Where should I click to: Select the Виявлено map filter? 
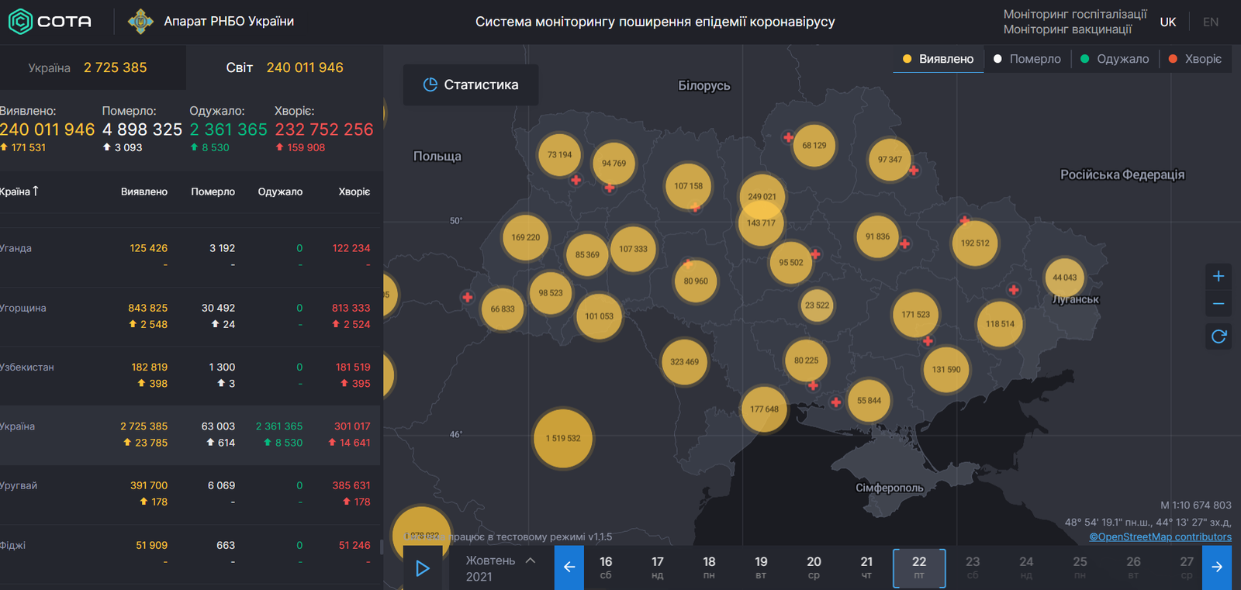pos(939,59)
